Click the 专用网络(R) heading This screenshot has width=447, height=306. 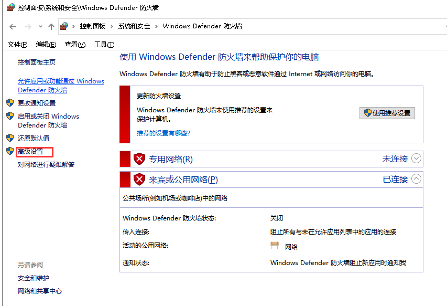pos(171,159)
